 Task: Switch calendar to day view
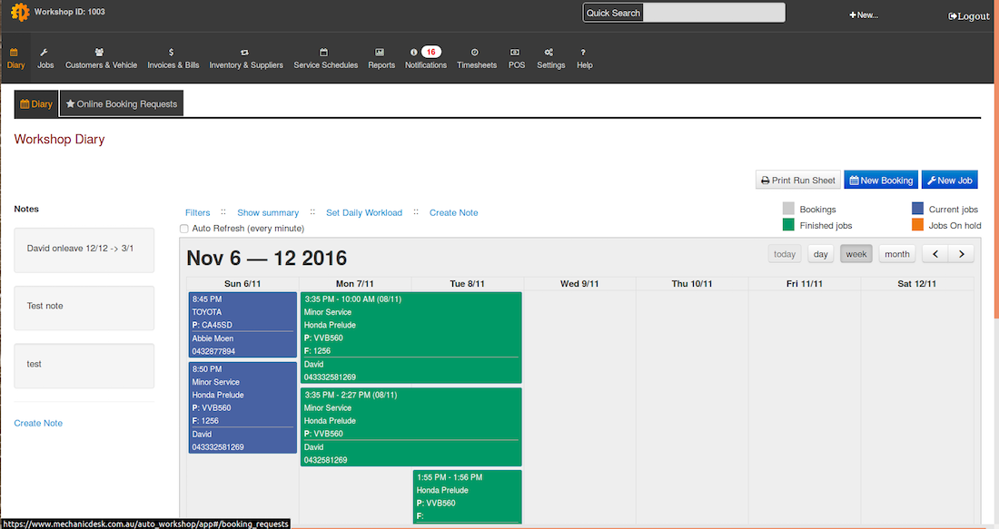pyautogui.click(x=820, y=254)
